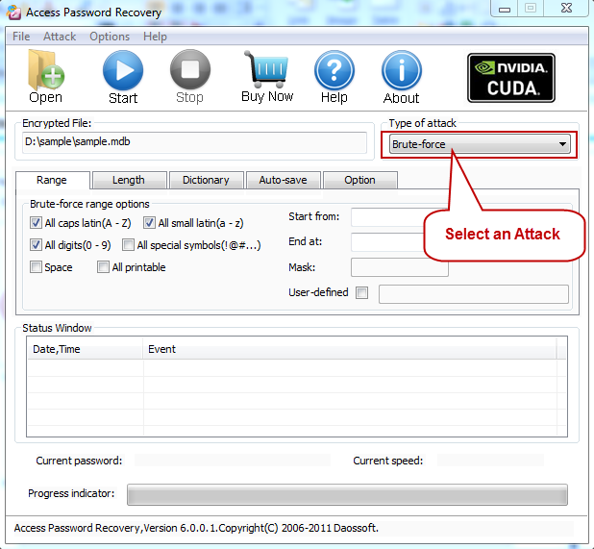
Task: Open the File menu
Action: (x=21, y=37)
